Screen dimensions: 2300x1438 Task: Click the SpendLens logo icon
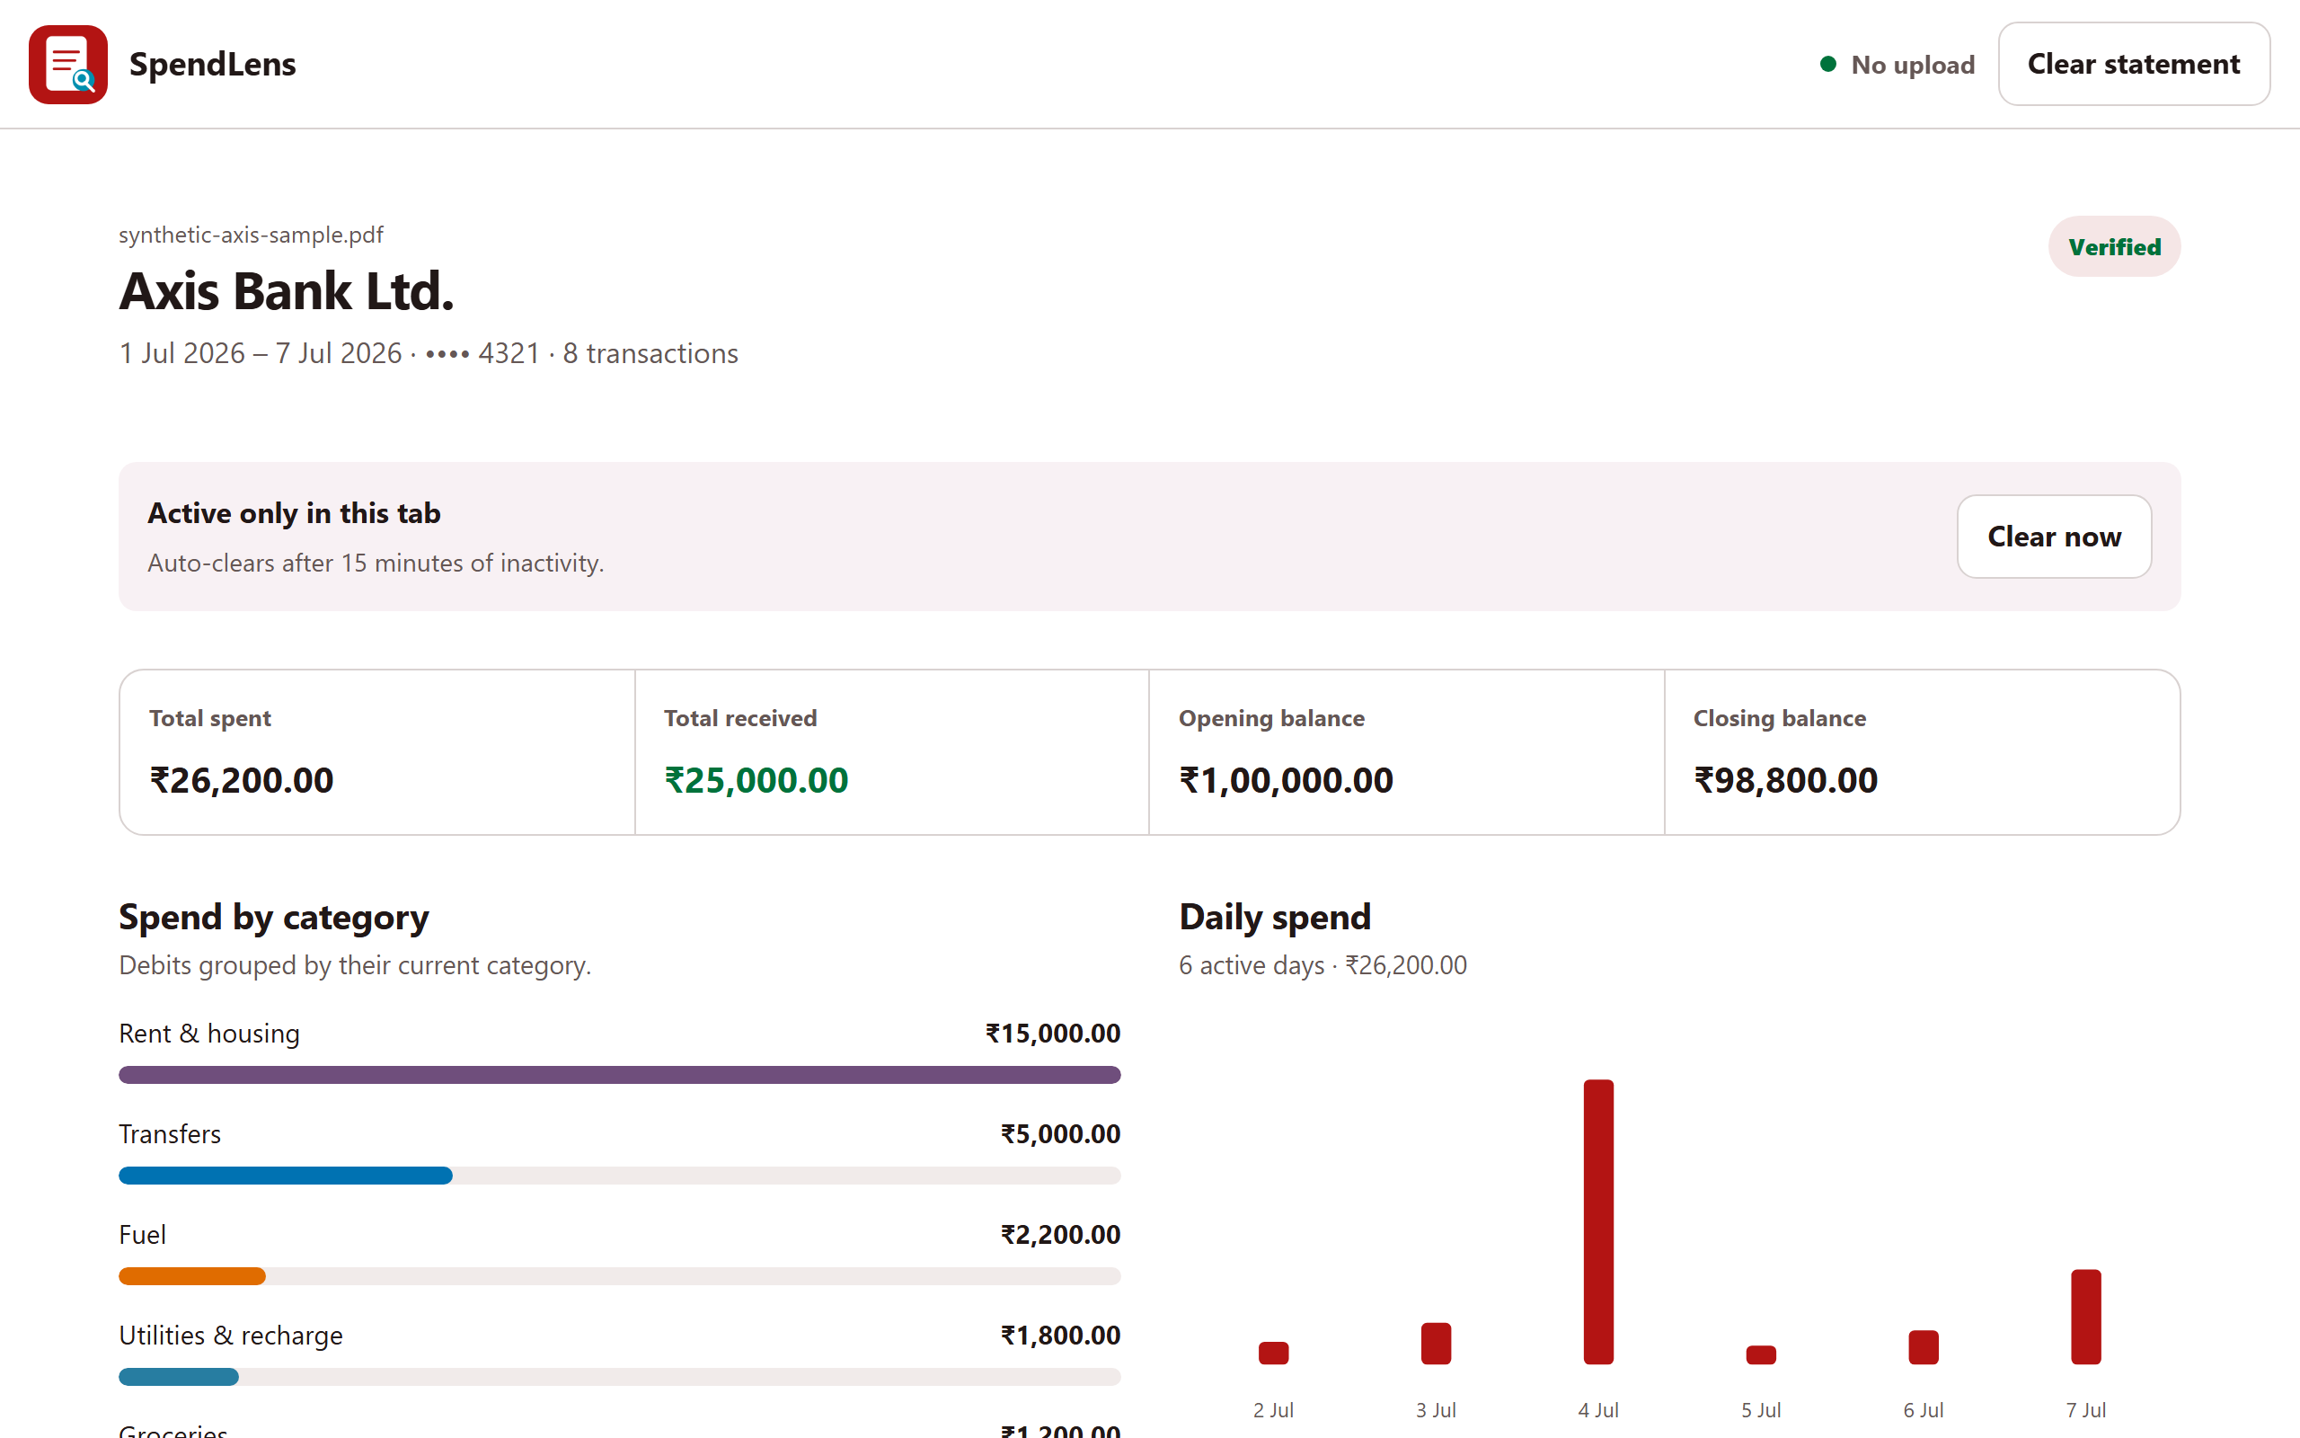(67, 64)
